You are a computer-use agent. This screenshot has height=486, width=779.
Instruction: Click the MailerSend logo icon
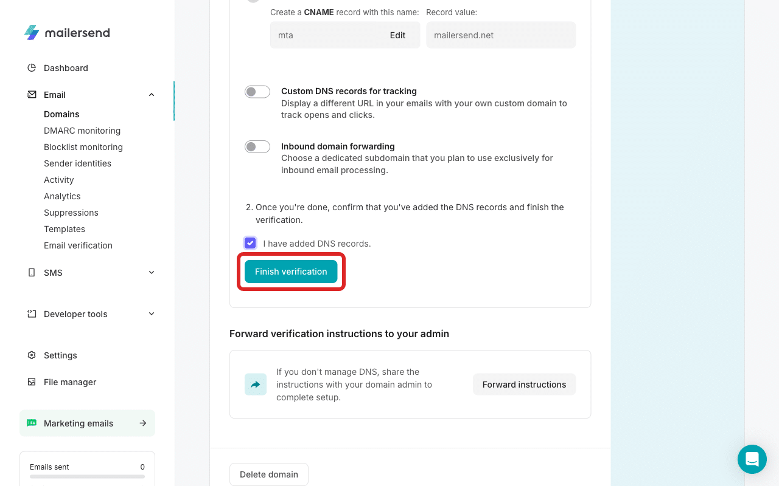[31, 33]
